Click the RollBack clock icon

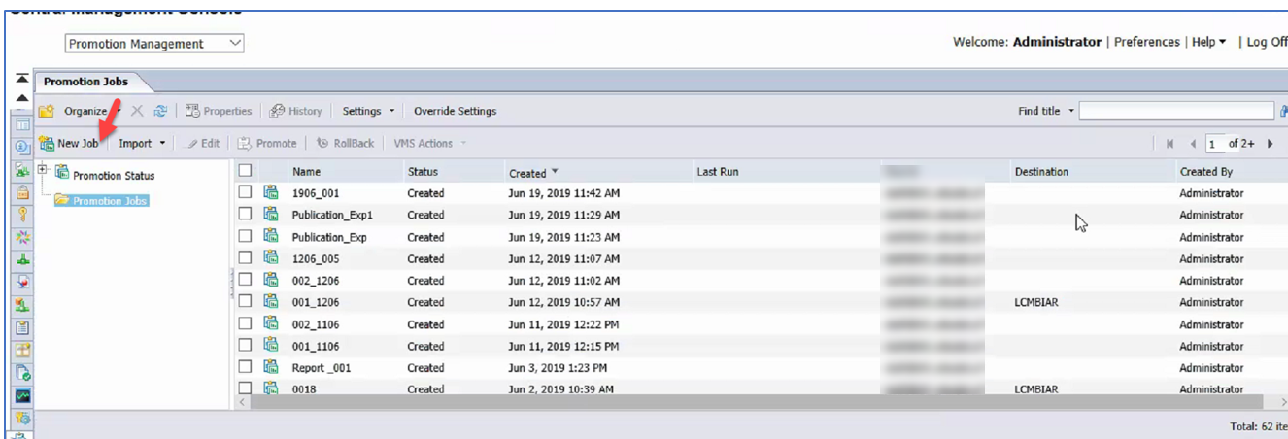point(322,143)
